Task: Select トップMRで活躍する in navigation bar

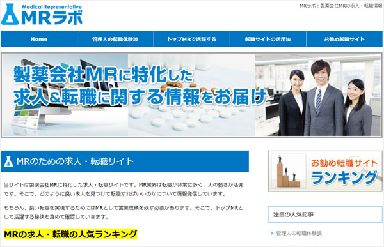Action: (191, 39)
